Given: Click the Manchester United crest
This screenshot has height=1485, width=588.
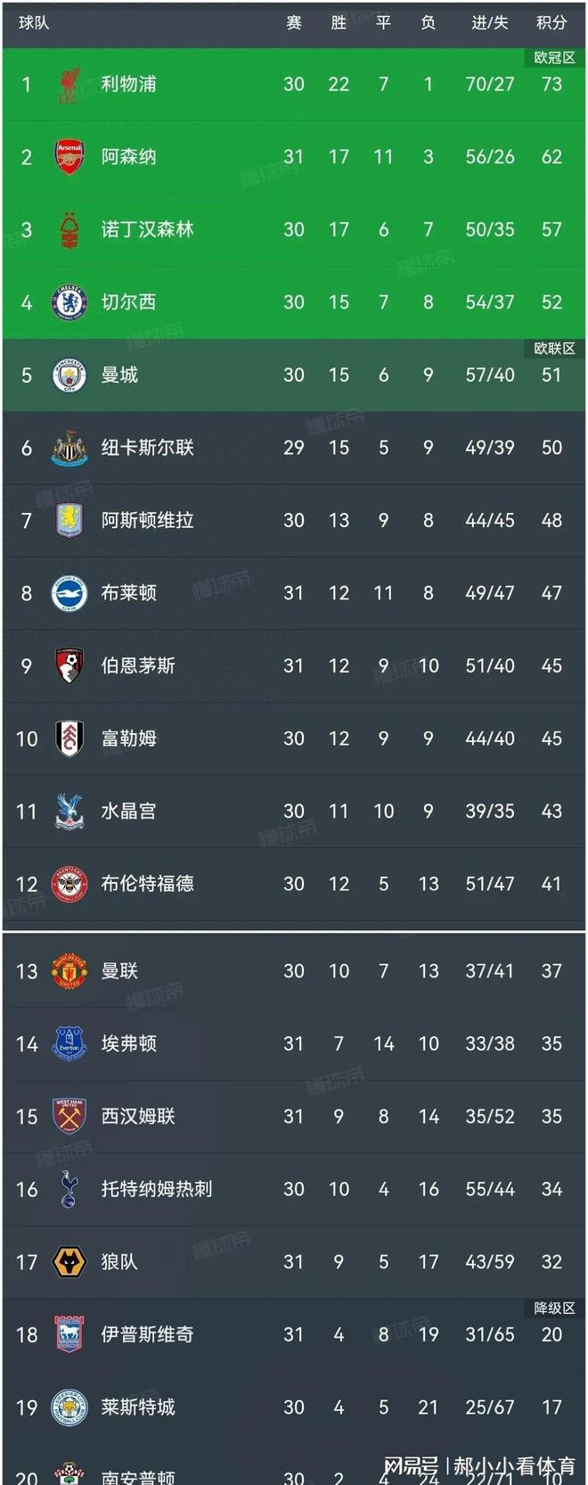Looking at the screenshot, I should pos(69,971).
